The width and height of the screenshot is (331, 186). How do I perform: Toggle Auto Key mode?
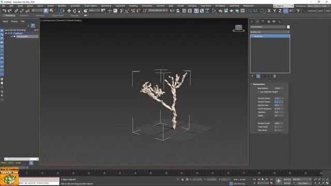[287, 179]
